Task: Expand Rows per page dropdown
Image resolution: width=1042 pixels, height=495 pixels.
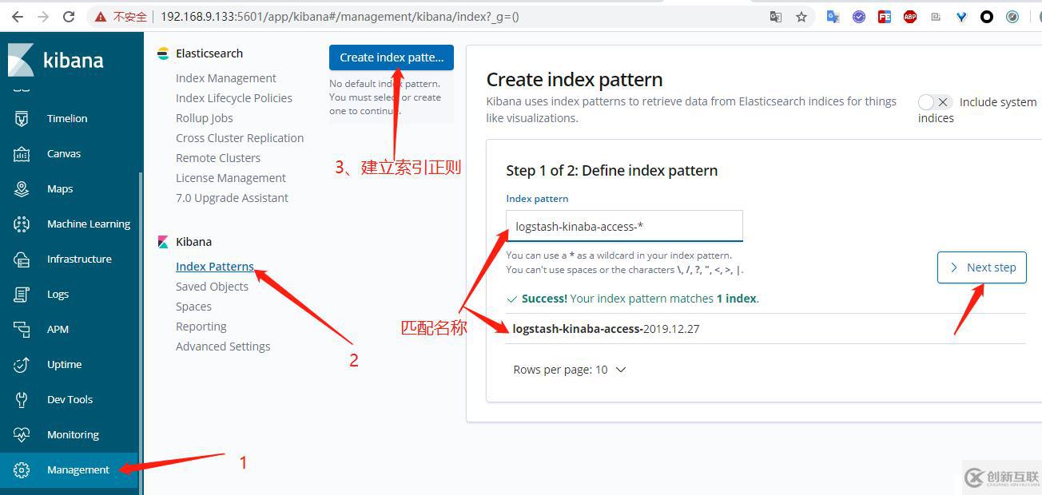Action: 570,370
